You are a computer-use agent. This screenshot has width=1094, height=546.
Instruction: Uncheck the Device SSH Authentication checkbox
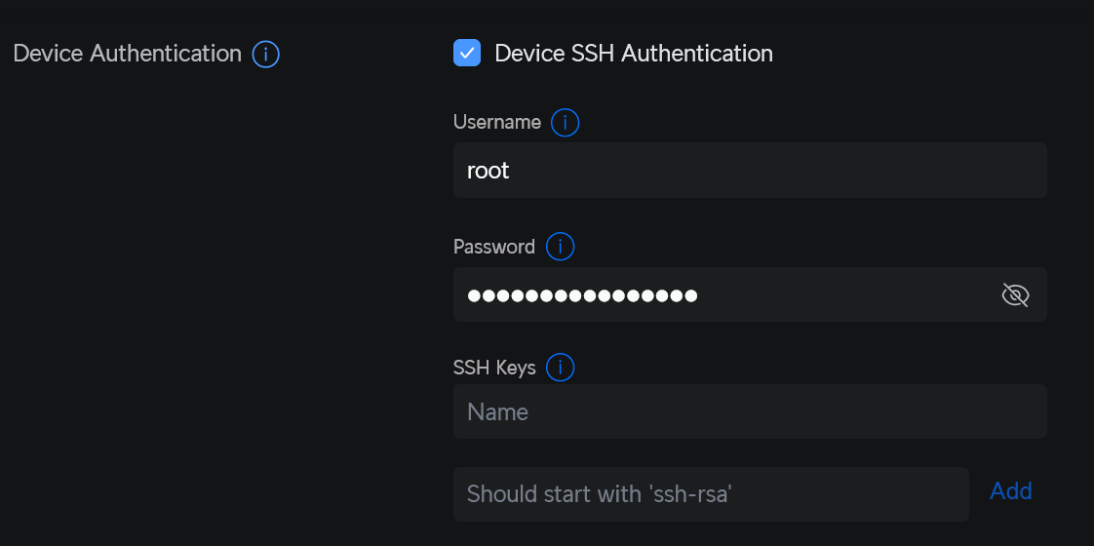point(467,53)
